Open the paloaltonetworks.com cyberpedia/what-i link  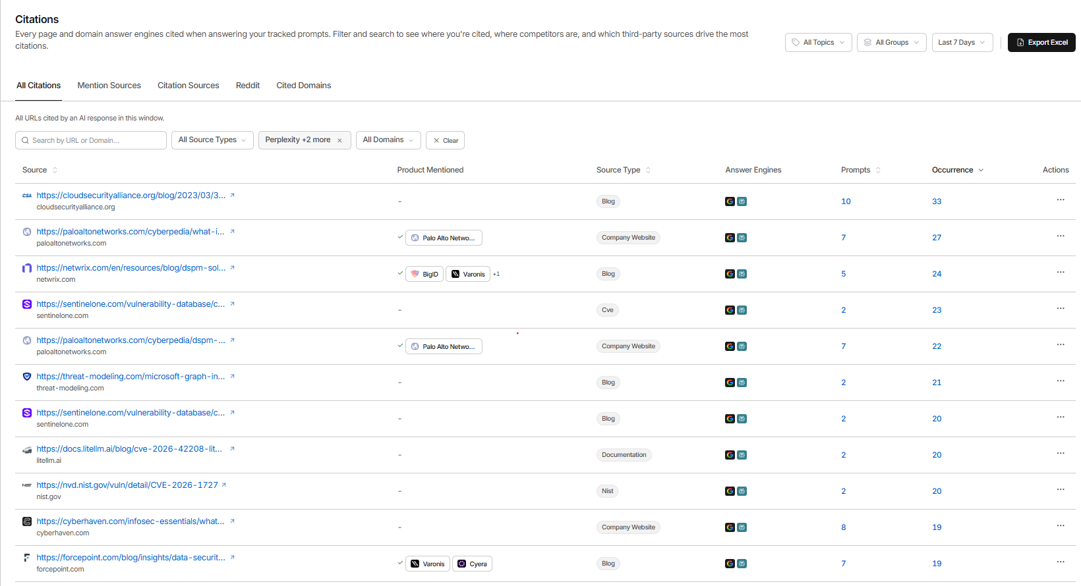pyautogui.click(x=131, y=232)
